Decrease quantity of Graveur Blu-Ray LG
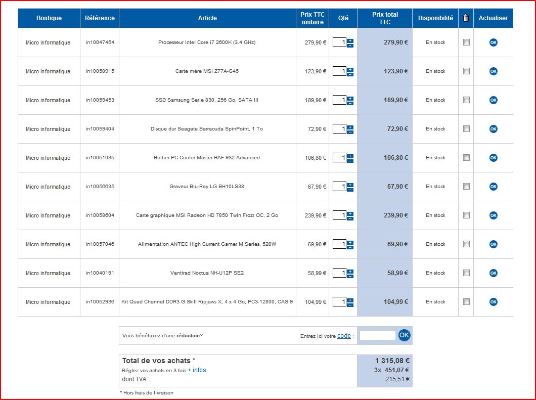The width and height of the screenshot is (536, 400). (x=350, y=189)
